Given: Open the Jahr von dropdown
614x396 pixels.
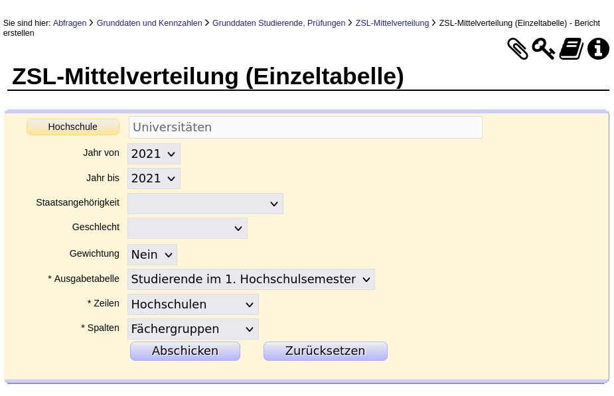Looking at the screenshot, I should 153,154.
